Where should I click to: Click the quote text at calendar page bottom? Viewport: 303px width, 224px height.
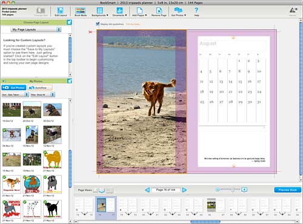pyautogui.click(x=235, y=160)
